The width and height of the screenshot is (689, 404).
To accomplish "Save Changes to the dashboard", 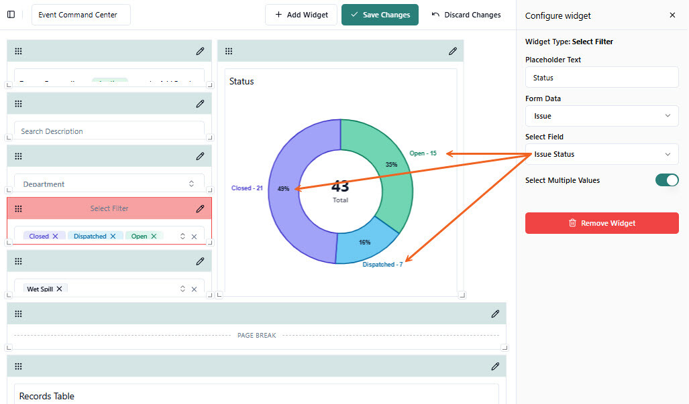I will pyautogui.click(x=380, y=15).
